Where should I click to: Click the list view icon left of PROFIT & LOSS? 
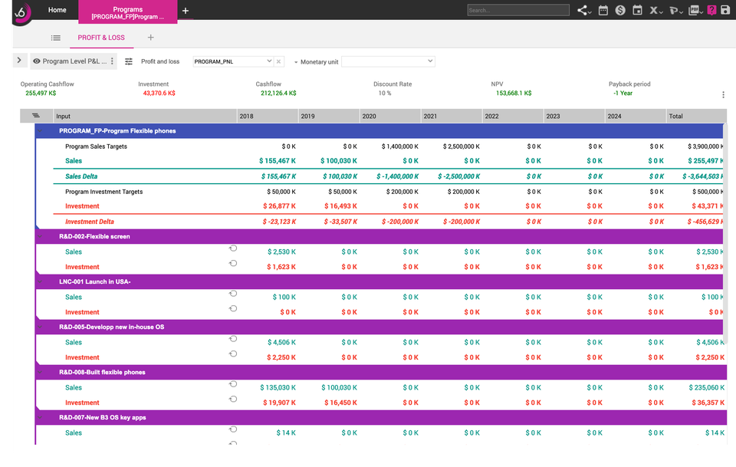pyautogui.click(x=55, y=37)
